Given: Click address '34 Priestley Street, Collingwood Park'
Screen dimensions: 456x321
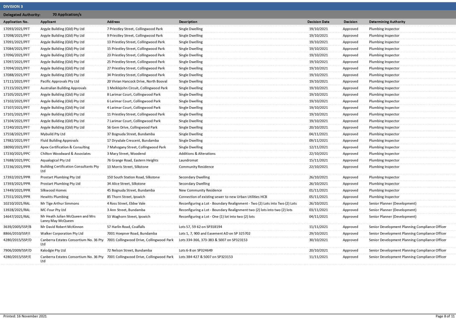Looking at the screenshot, I should [x=136, y=75].
